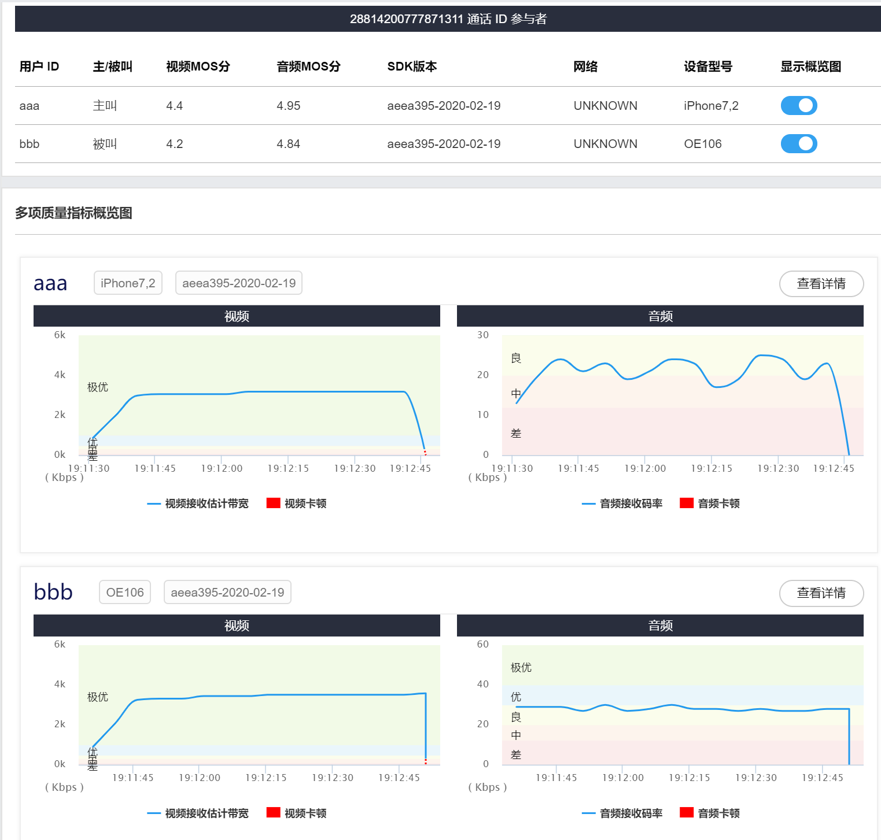Select the iPhone7,2 device tag next to aaa
The image size is (881, 840).
[x=128, y=283]
